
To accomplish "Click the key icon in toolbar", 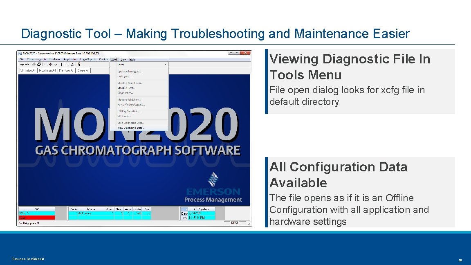I will coord(79,64).
